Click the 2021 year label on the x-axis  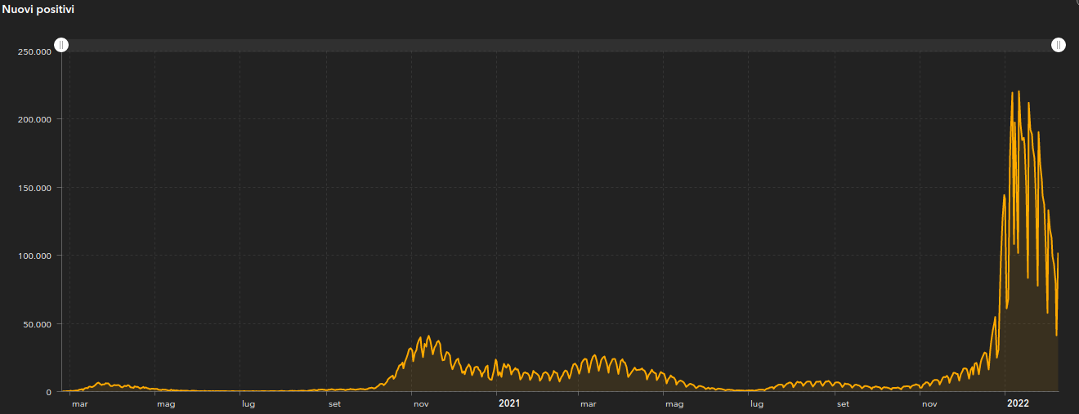[508, 403]
